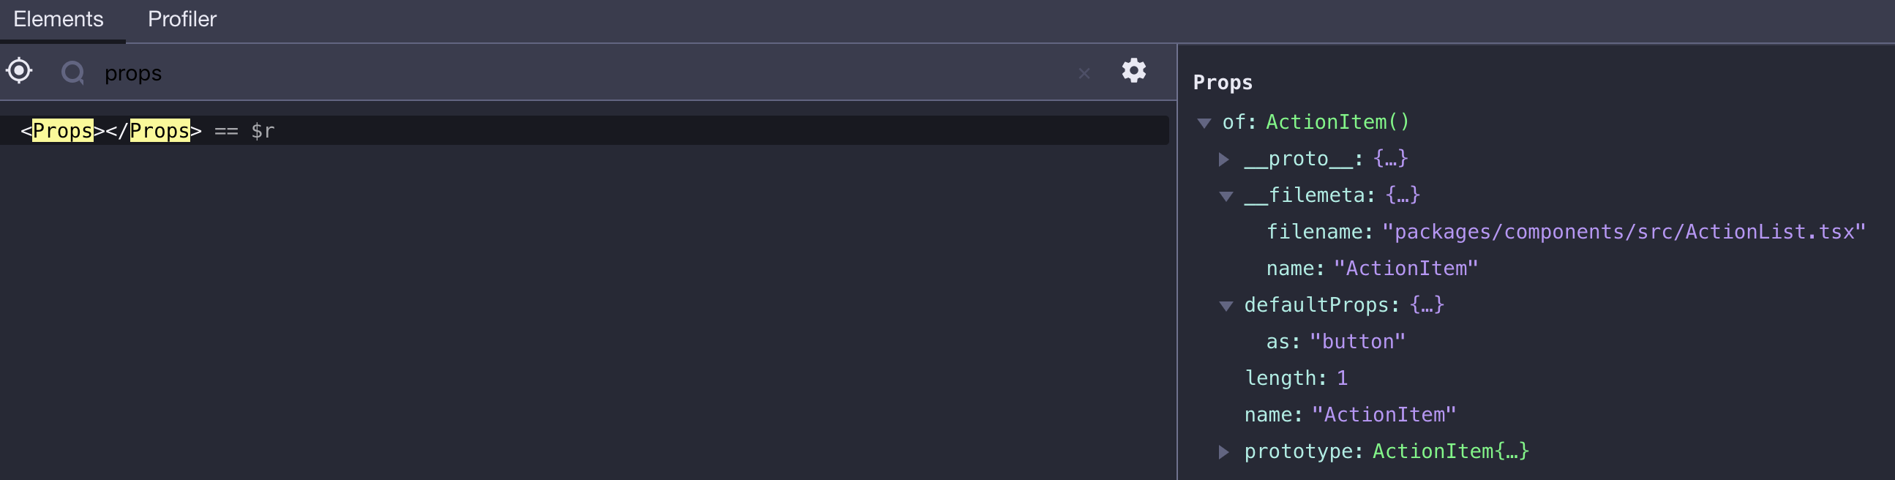Click the $r reference text
Image resolution: width=1895 pixels, height=480 pixels.
tap(263, 131)
